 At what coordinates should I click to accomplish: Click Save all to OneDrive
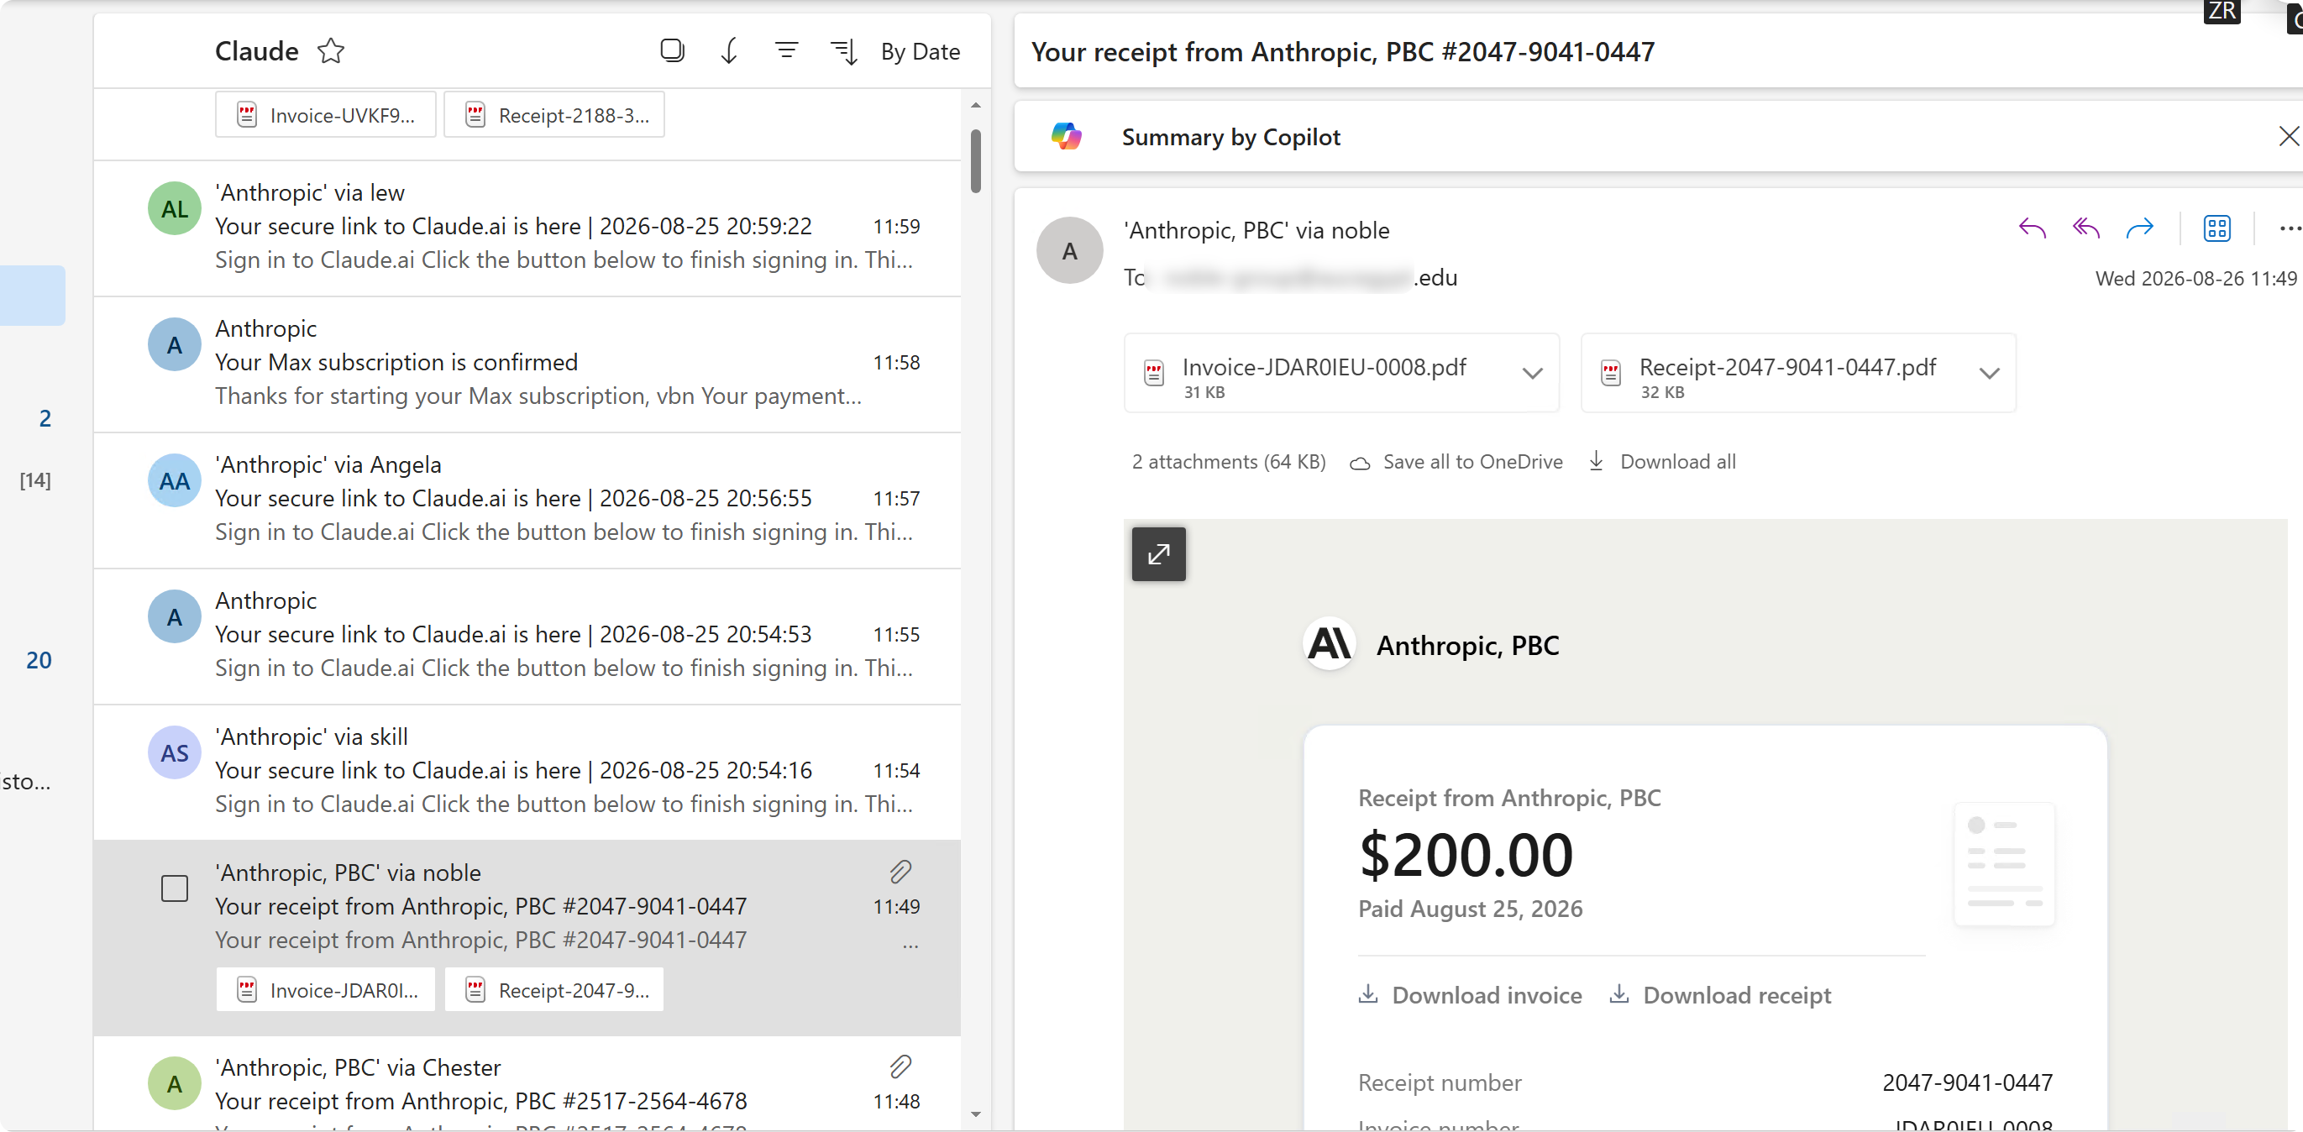(1456, 461)
